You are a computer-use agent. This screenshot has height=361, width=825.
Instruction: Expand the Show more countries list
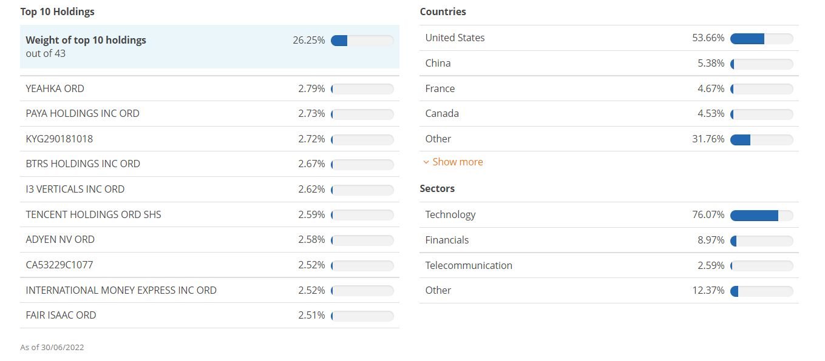click(x=457, y=162)
